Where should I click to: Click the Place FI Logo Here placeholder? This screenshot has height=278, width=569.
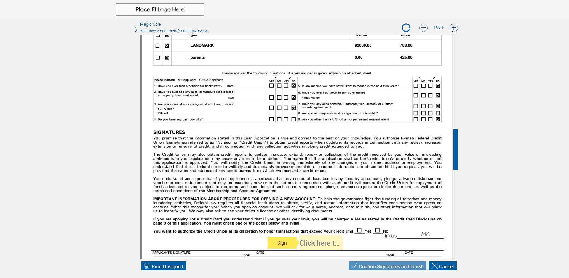(x=160, y=9)
